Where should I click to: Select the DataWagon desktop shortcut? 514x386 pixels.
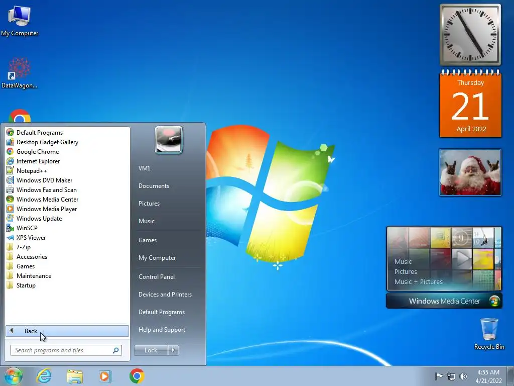tap(20, 73)
